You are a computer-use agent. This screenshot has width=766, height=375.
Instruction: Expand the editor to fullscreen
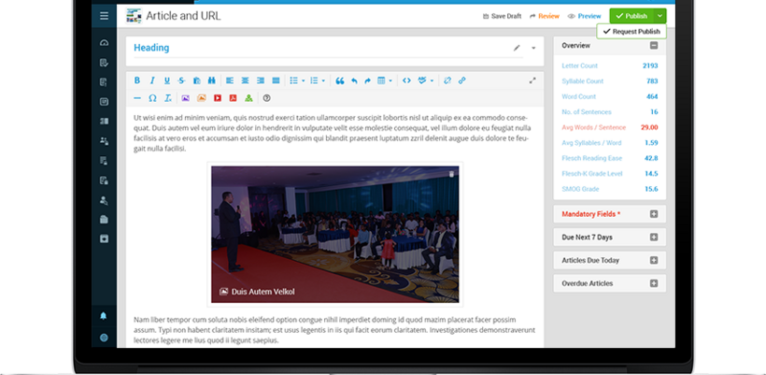point(532,80)
